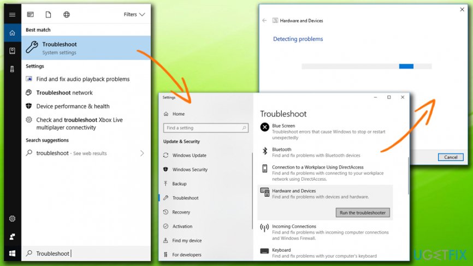This screenshot has height=266, width=473.
Task: Select Connection to a Workplace Using DirectAccess
Action: click(x=325, y=173)
